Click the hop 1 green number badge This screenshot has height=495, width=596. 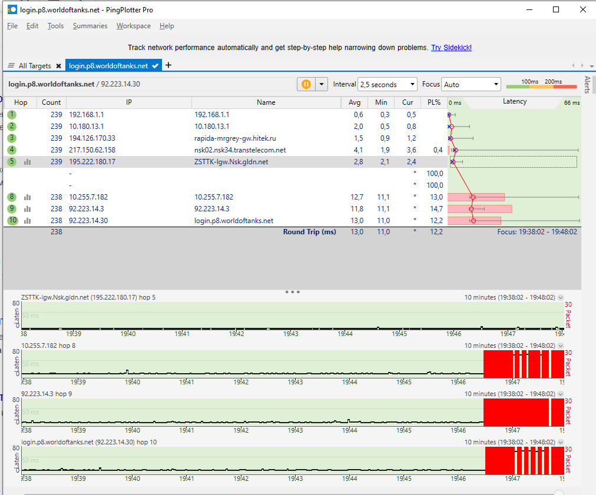[x=12, y=115]
